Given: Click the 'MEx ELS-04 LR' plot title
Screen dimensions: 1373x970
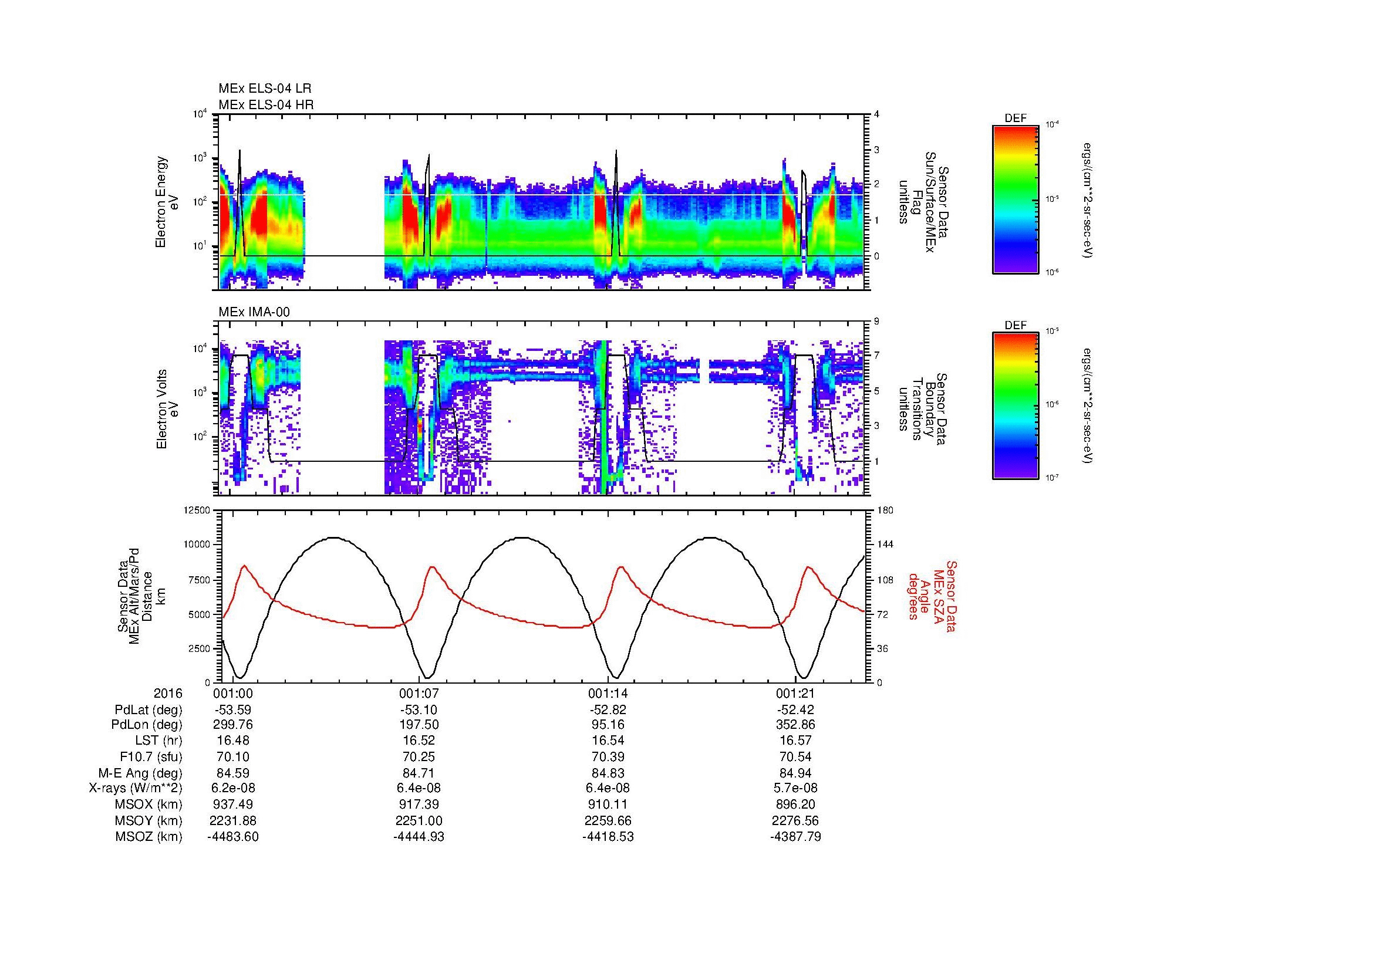Looking at the screenshot, I should [x=265, y=89].
